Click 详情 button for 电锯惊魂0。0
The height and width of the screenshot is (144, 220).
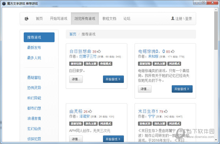(x=145, y=89)
